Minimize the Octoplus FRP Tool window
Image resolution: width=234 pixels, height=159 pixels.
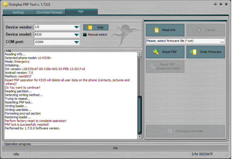click(215, 4)
